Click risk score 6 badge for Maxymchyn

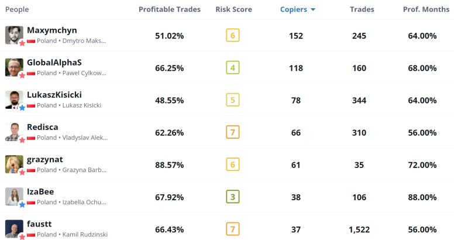click(x=232, y=36)
